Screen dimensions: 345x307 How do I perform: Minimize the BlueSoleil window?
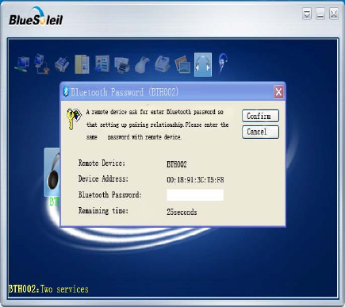320,13
